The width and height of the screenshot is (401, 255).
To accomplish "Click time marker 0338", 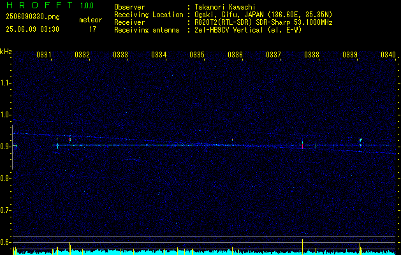I will tap(312, 54).
